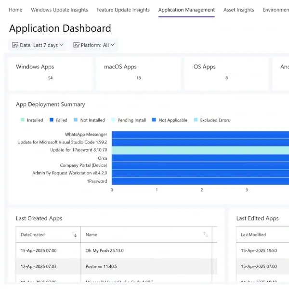Screen dimensions: 289x289
Task: Toggle the Not Applicable legend swatch
Action: (x=154, y=120)
